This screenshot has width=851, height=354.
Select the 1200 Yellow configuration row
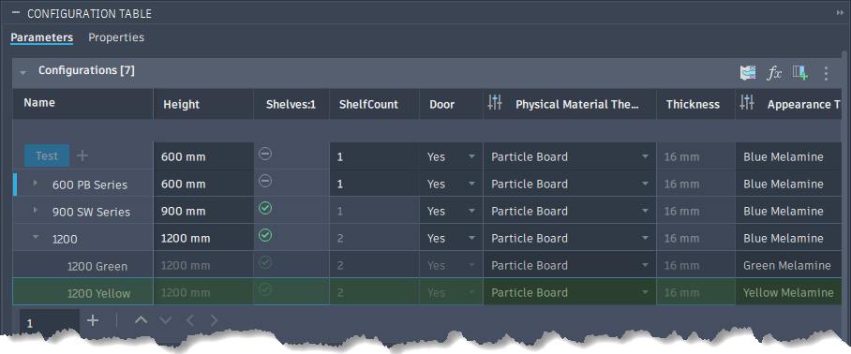point(98,293)
